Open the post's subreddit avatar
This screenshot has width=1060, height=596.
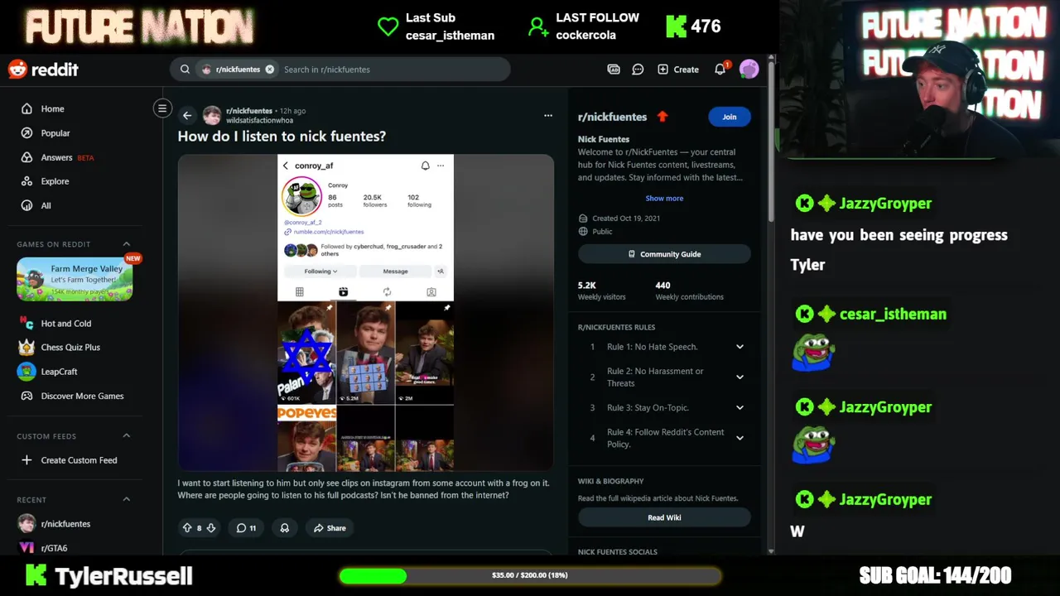[x=212, y=115]
